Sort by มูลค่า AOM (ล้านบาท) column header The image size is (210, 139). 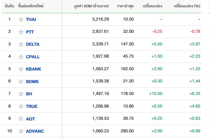point(91,6)
